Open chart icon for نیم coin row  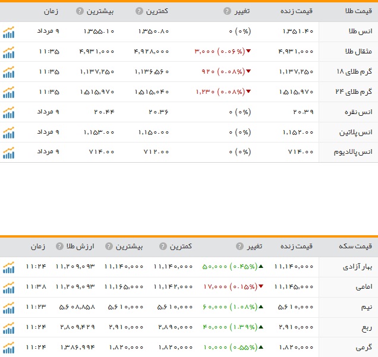click(x=9, y=308)
